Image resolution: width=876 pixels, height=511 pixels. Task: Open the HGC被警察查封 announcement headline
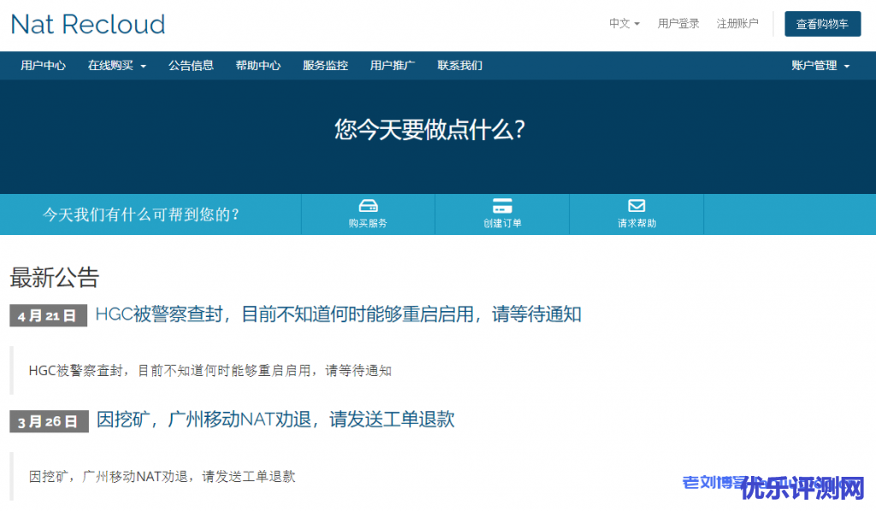pos(338,314)
